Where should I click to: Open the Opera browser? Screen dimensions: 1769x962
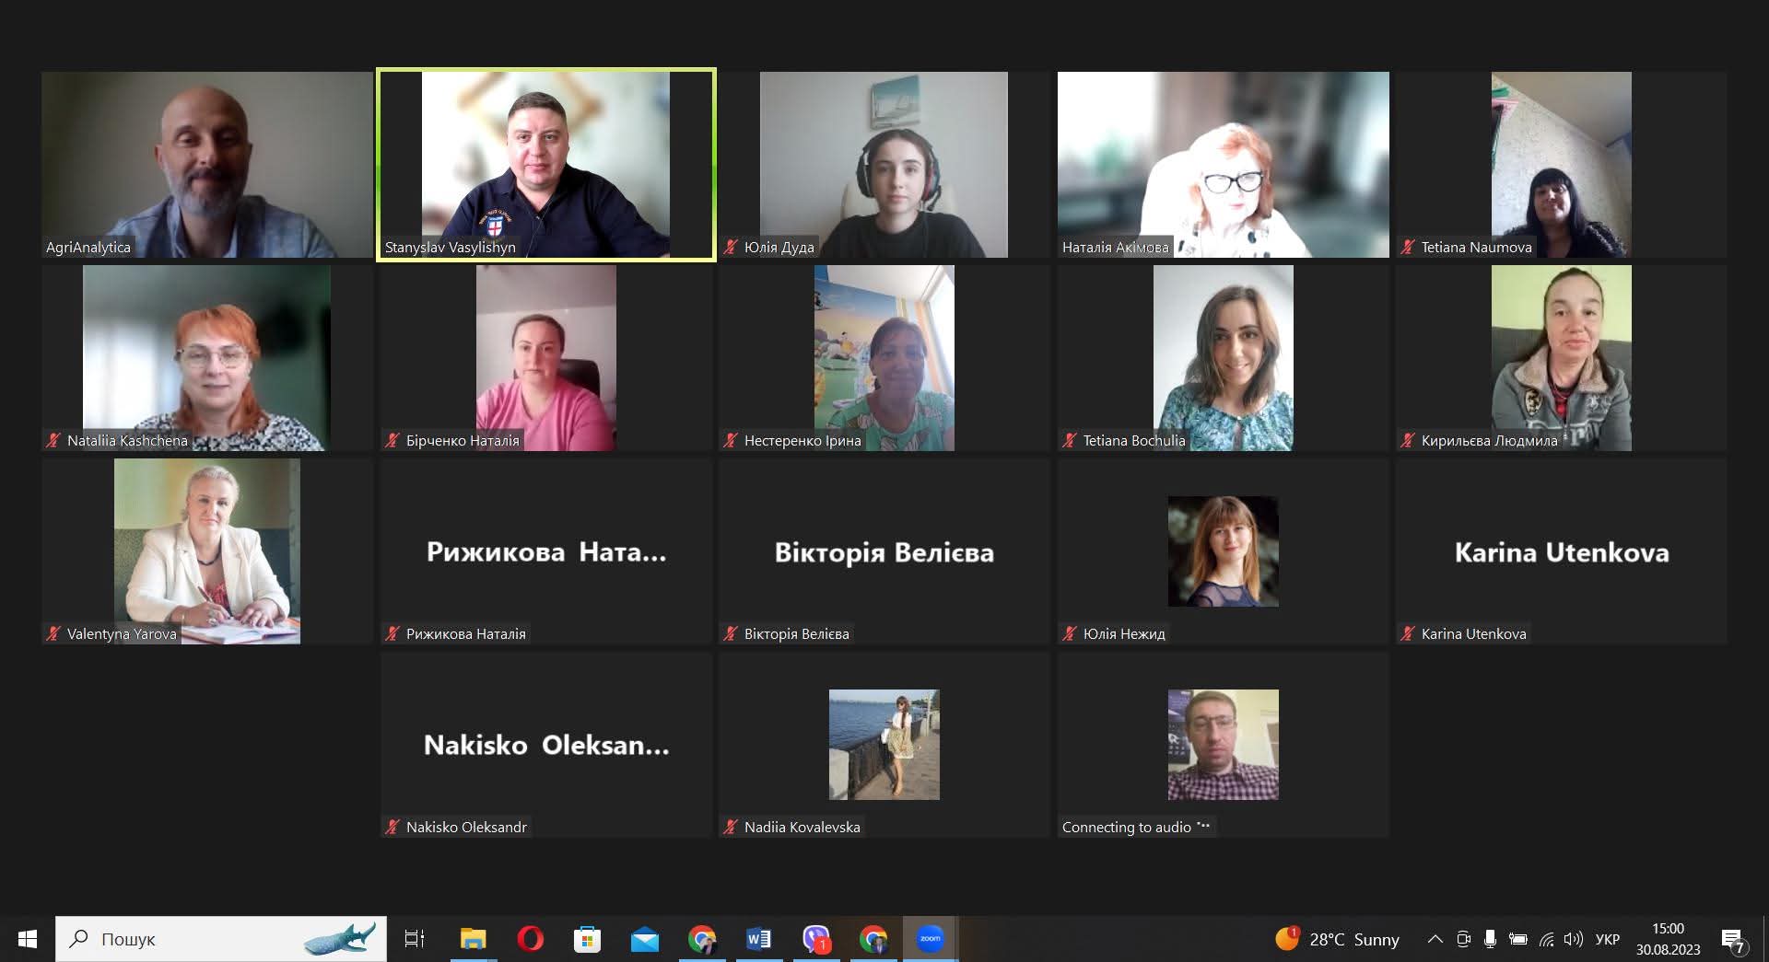[x=530, y=939]
